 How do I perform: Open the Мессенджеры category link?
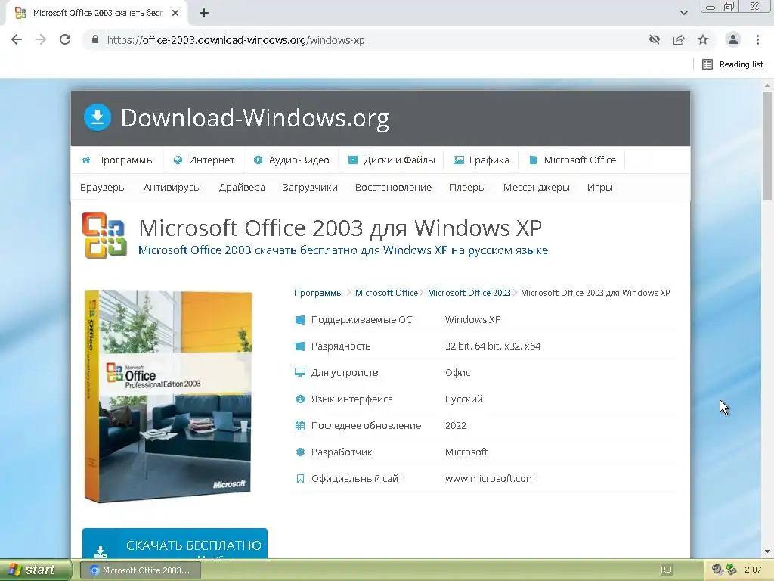coord(537,188)
